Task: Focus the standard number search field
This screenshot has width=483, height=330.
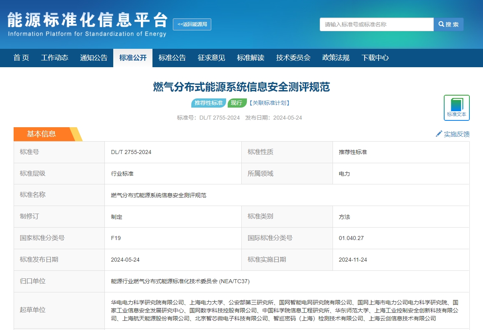Action: click(376, 24)
